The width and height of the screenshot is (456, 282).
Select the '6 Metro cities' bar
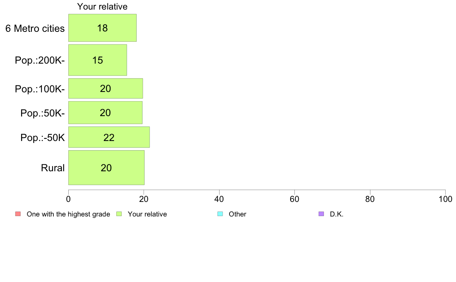(x=102, y=28)
